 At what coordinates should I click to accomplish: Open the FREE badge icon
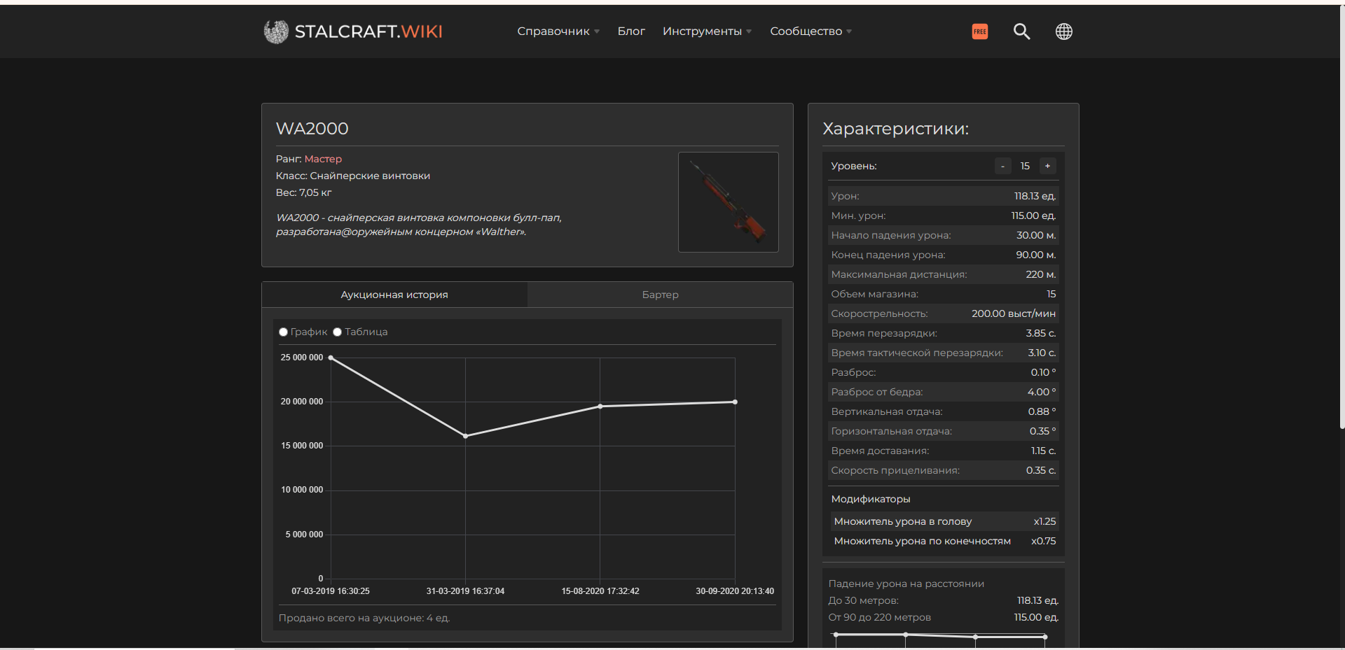(x=980, y=31)
